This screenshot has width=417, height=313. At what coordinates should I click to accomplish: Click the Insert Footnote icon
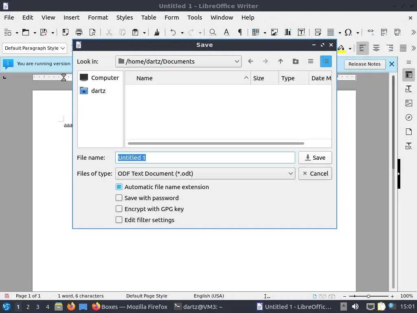(x=384, y=32)
